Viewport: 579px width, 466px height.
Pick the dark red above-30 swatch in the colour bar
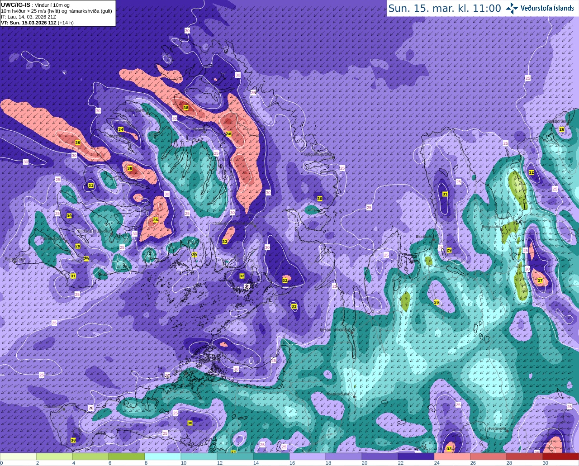click(x=561, y=456)
